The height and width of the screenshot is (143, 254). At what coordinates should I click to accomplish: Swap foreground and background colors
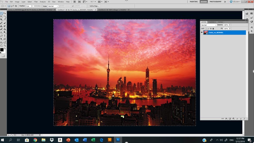5,49
